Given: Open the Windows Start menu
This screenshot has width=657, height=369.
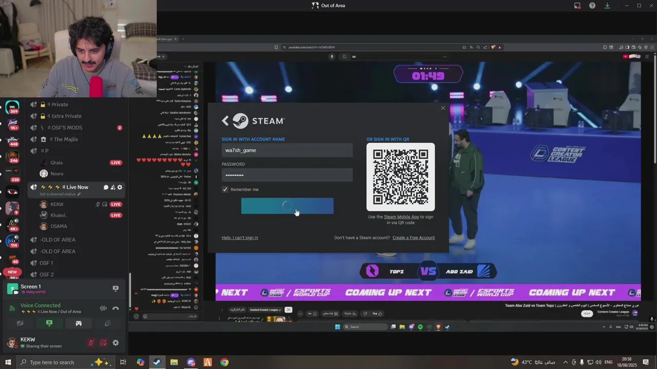Looking at the screenshot, I should coord(8,362).
